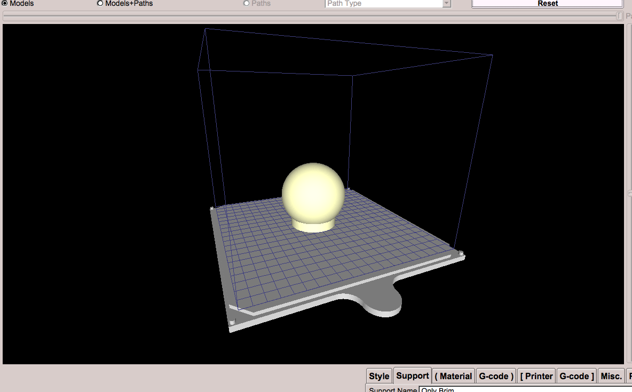Open the Support tab

[412, 375]
